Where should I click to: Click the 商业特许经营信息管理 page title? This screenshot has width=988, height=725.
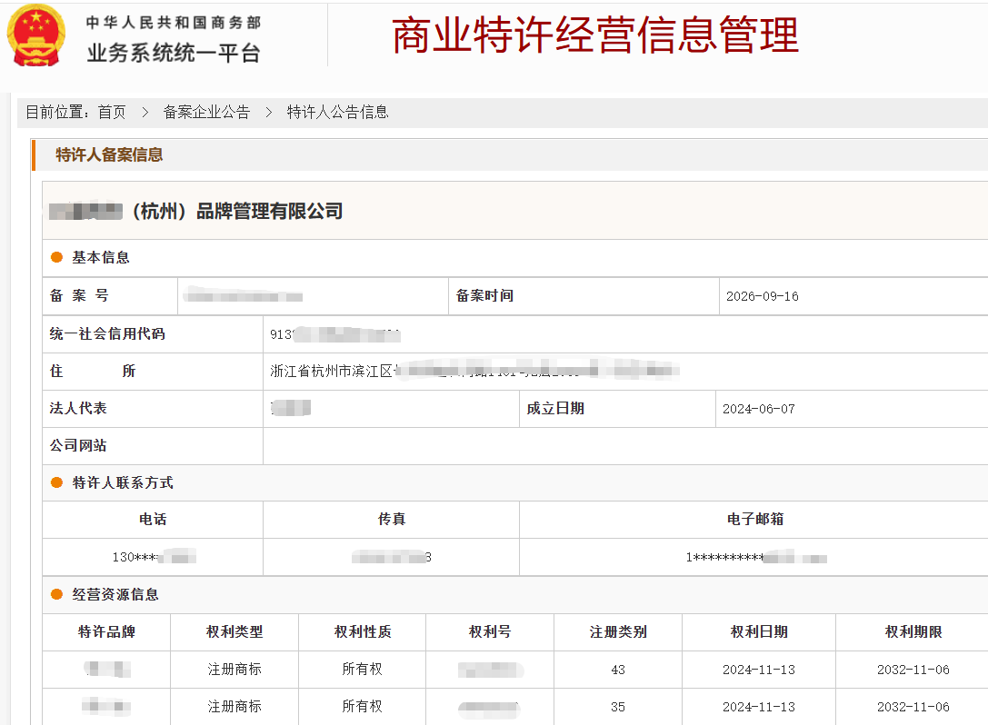[x=595, y=35]
